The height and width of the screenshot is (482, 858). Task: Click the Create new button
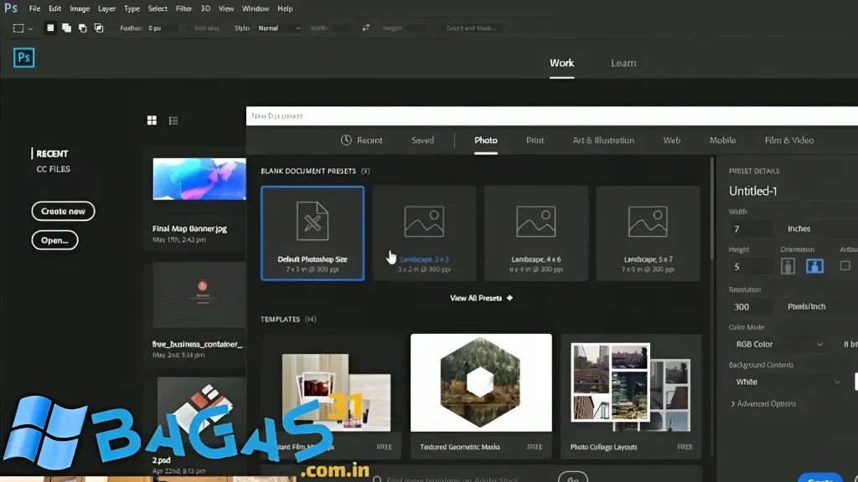click(x=63, y=211)
